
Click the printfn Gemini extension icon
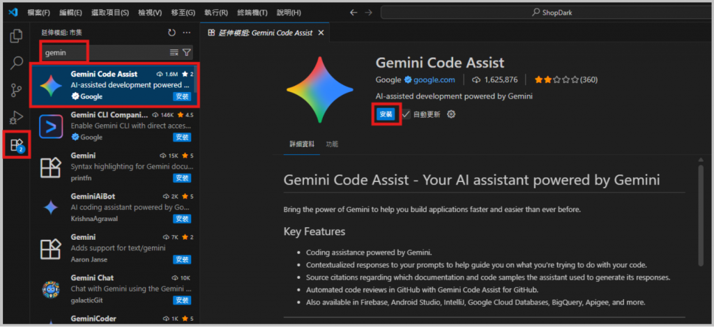coord(51,167)
